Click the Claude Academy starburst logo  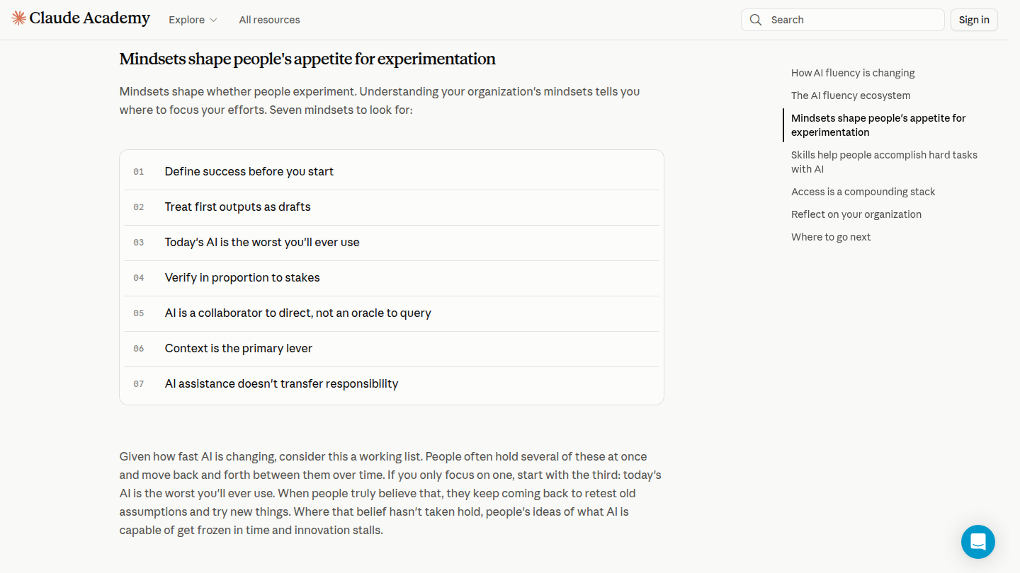click(18, 18)
